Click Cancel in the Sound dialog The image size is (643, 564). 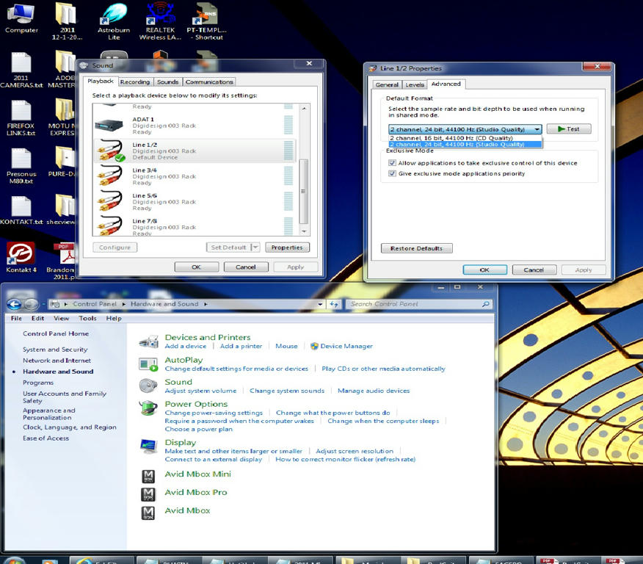[246, 267]
